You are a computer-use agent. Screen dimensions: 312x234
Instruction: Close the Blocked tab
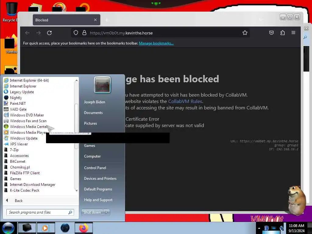(95, 20)
